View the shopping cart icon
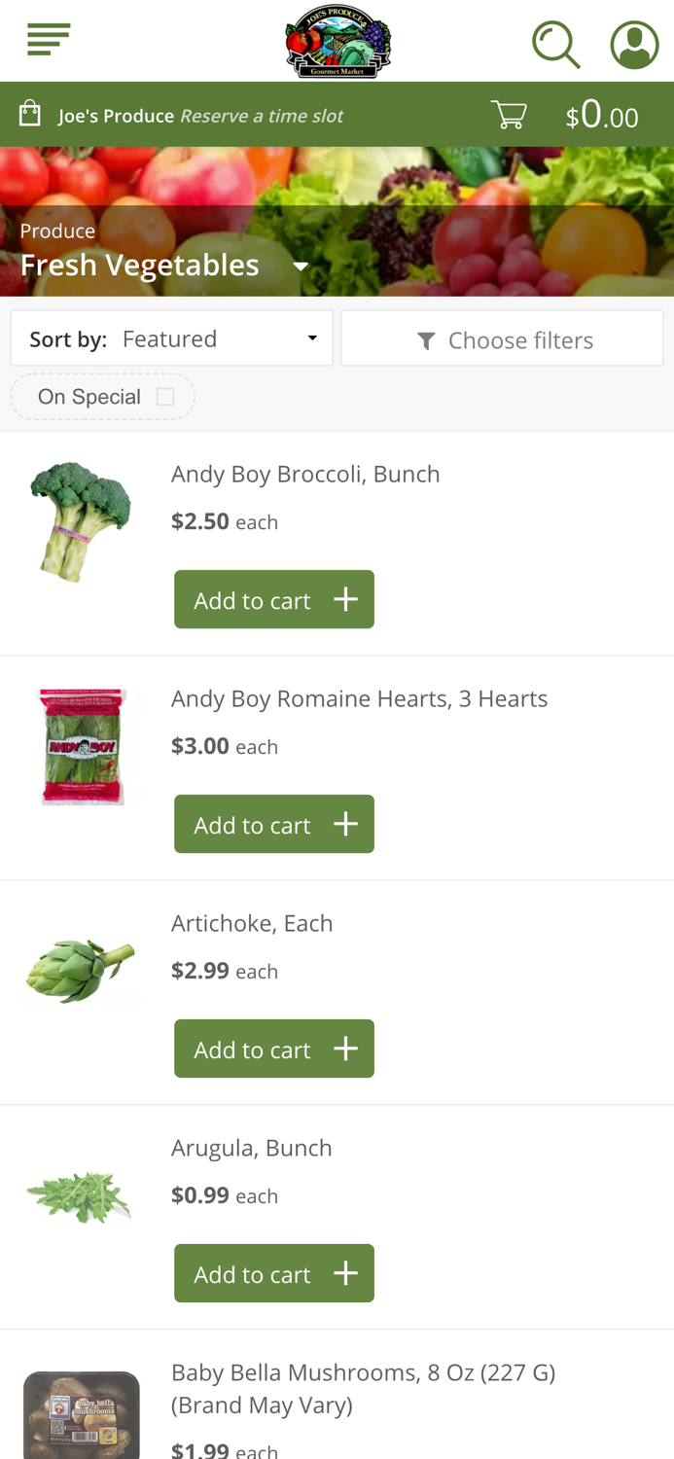 pos(509,113)
